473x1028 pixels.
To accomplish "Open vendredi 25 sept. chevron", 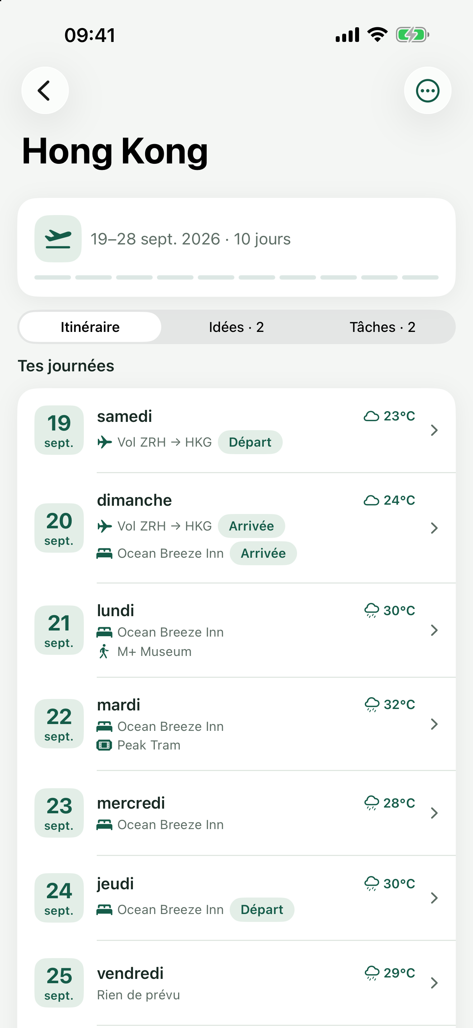I will coord(434,983).
